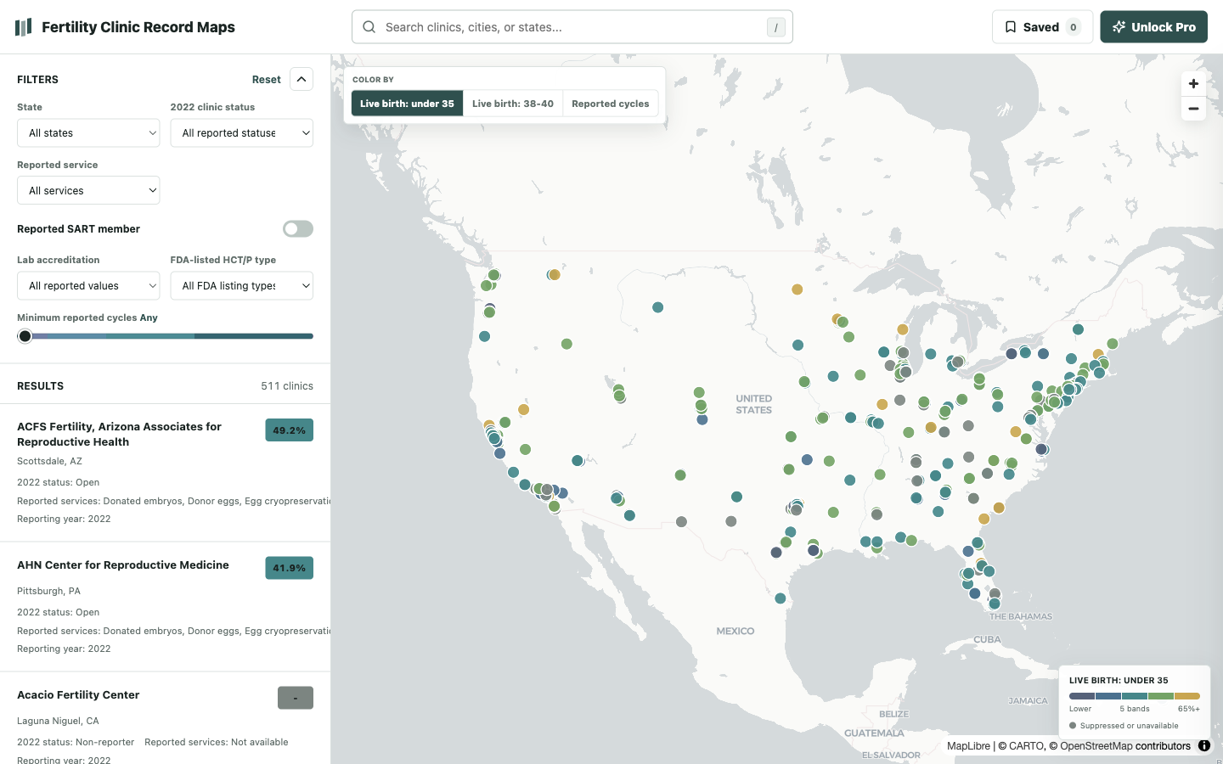The width and height of the screenshot is (1223, 764).
Task: Open AHN Center for Reproductive Medicine result
Action: [x=165, y=607]
